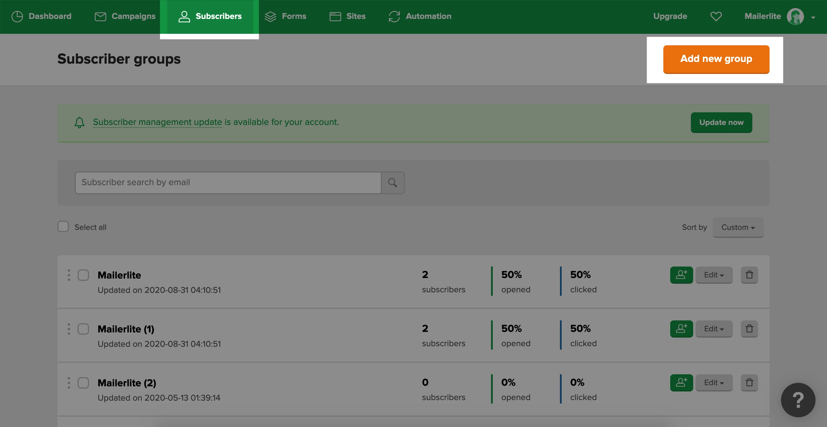
Task: Add subscriber to first Mailerlite group
Action: pos(681,275)
